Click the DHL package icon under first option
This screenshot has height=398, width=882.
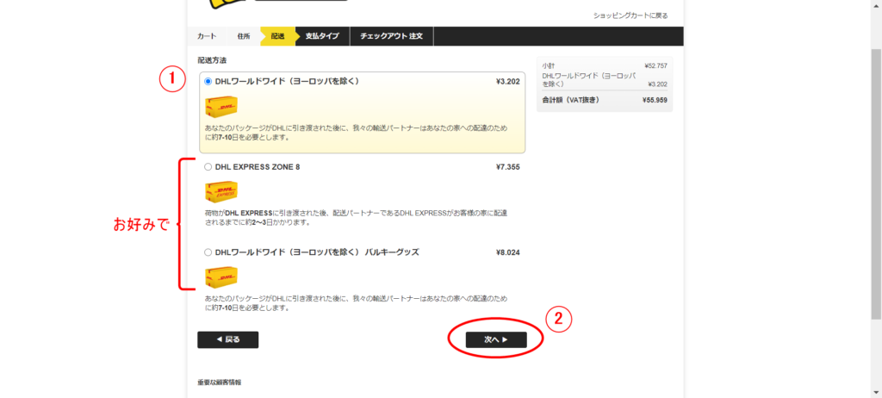click(221, 107)
